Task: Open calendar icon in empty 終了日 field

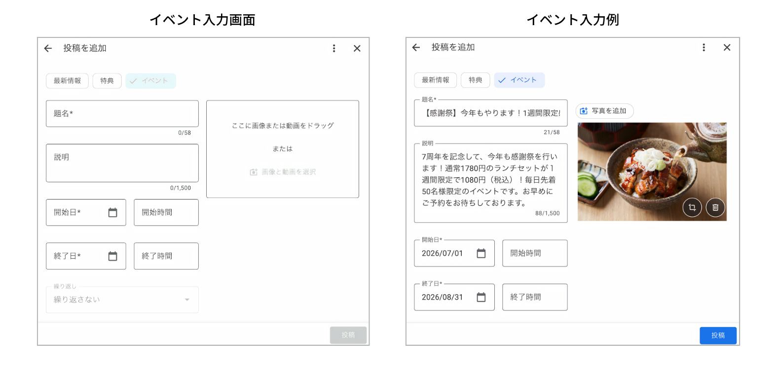Action: click(x=112, y=256)
